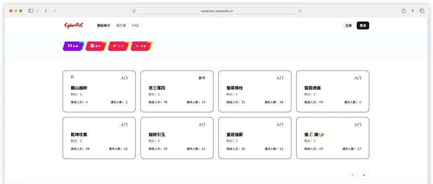Viewport: 433px width, 184px height.
Task: Click 挑战人次: 70 text
Action: (158, 102)
